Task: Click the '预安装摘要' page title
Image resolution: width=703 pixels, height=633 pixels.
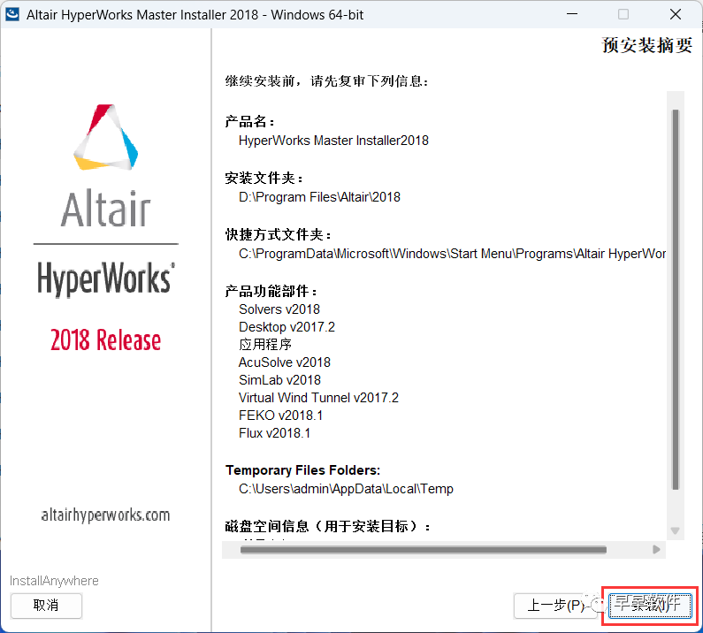Action: (x=647, y=45)
